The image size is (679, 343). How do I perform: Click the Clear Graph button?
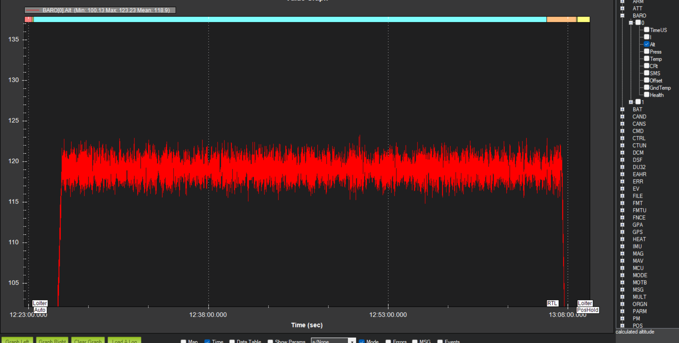(88, 340)
